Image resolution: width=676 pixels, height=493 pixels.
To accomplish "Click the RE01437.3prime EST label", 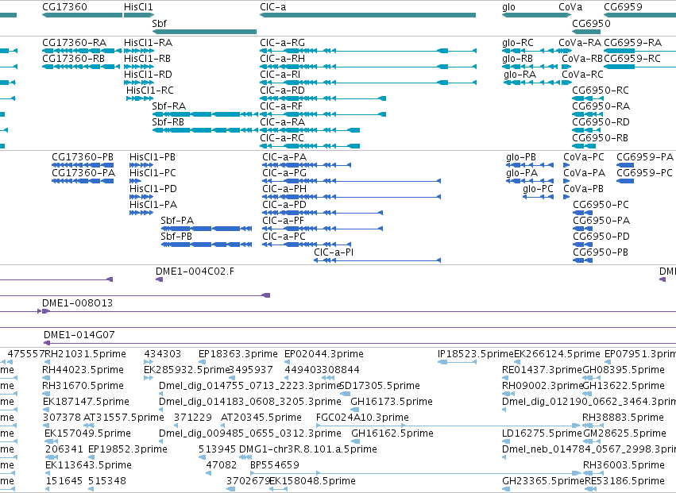I will click(543, 370).
